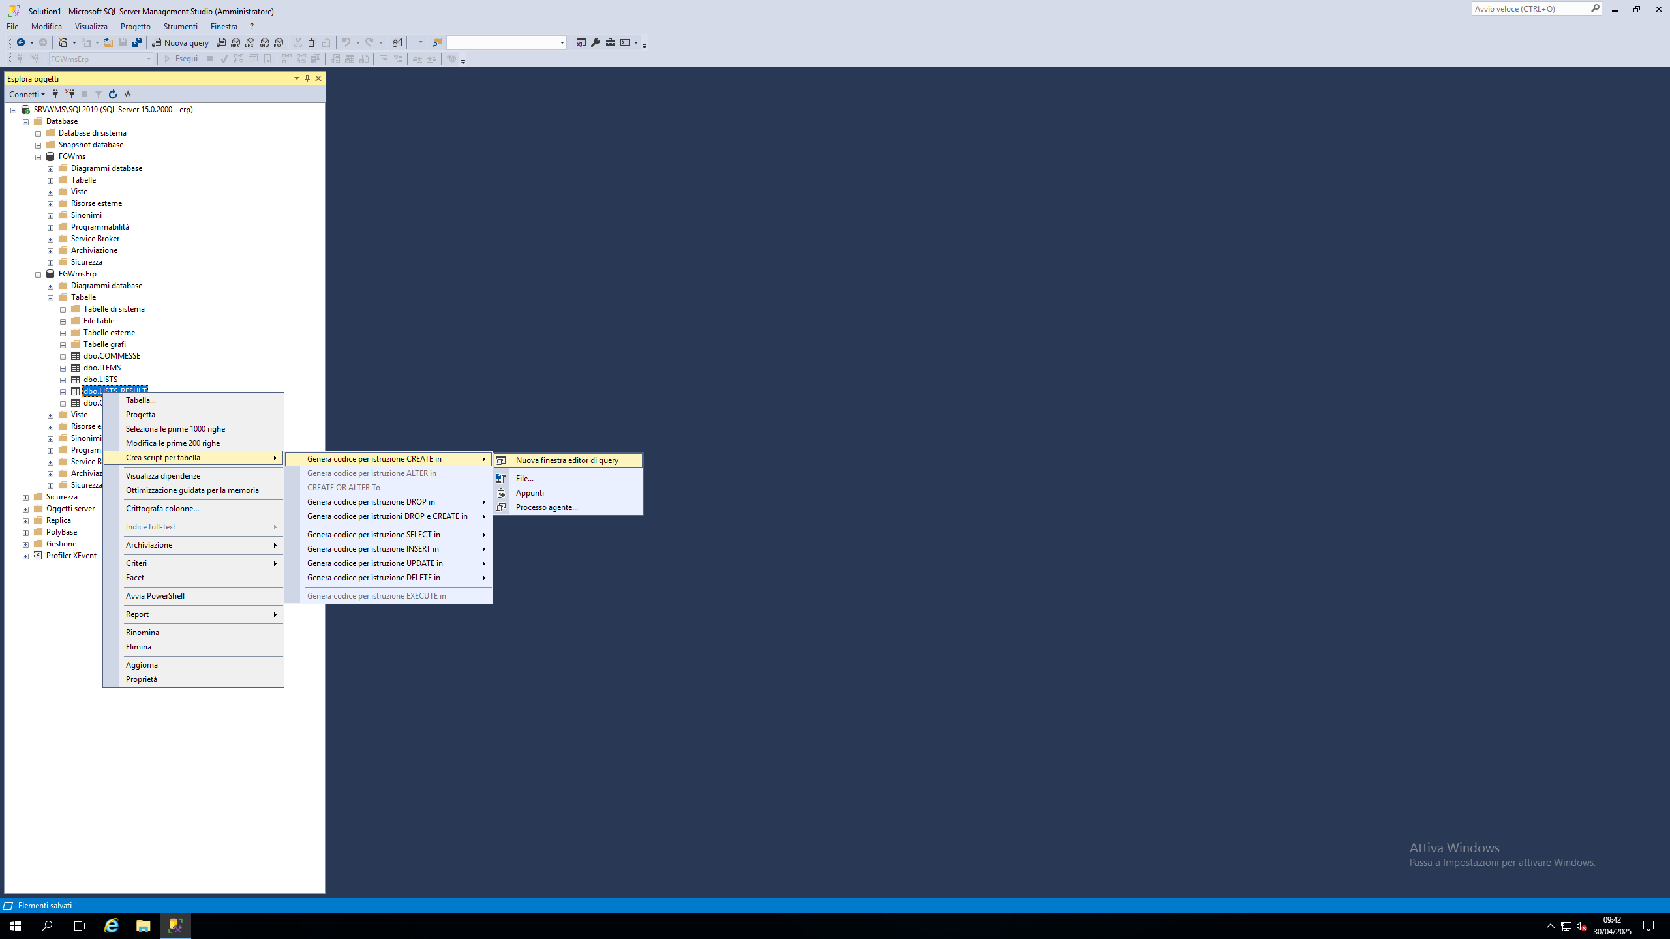This screenshot has height=939, width=1670.
Task: Click Visualizza dipendenze
Action: pos(194,476)
